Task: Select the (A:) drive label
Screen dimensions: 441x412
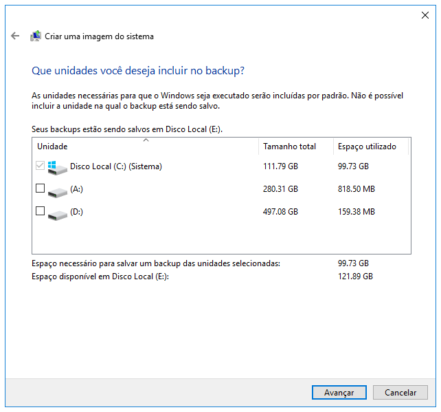Action: click(x=76, y=189)
